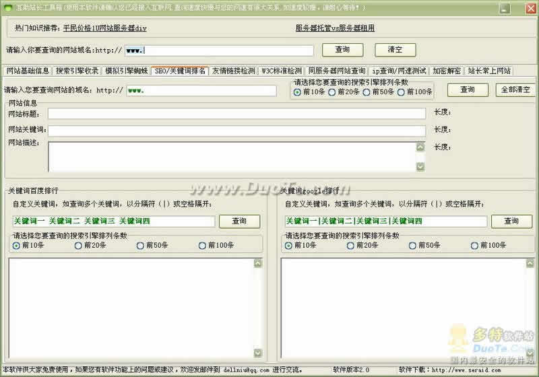The width and height of the screenshot is (539, 377).
Task: Click up arrow in Baidu results scrollbar
Action: (258, 263)
